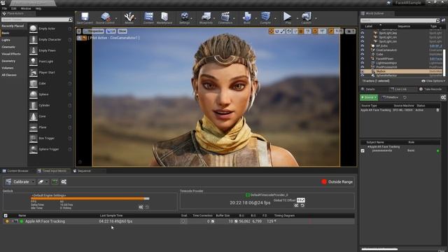Switch to the Details tab
448x252 pixels.
(368, 89)
